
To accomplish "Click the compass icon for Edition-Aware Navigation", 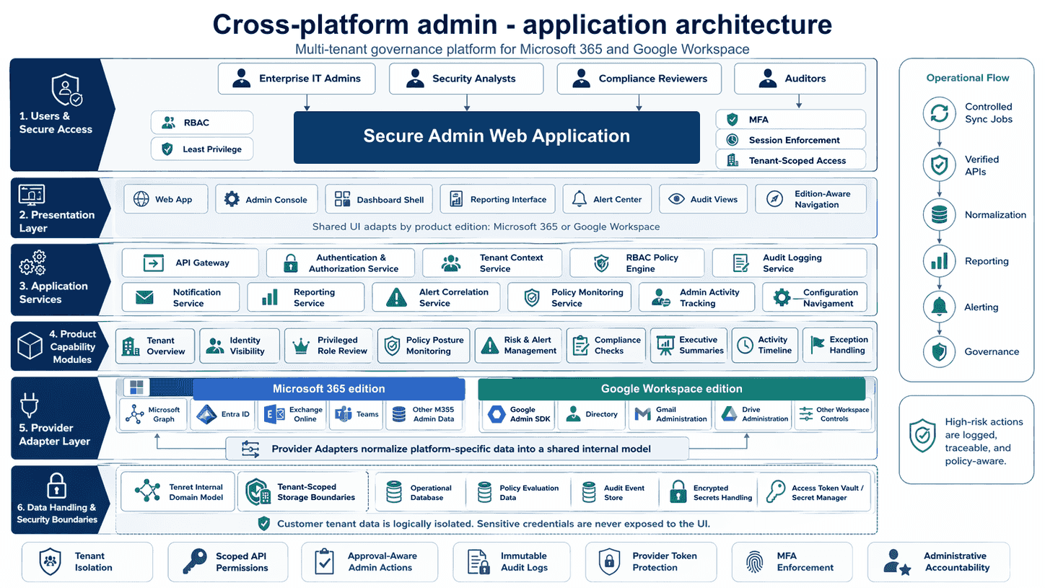I will point(775,199).
